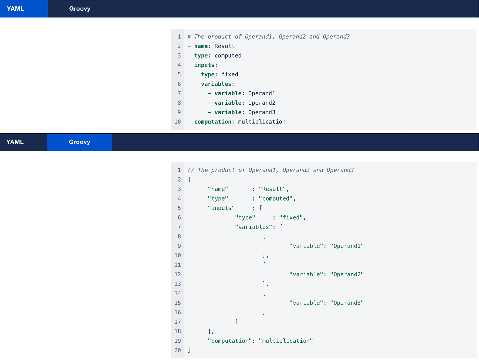Click the quoted "computed" value in Groovy code
Viewport: 479px width, 361px height.
pos(275,198)
